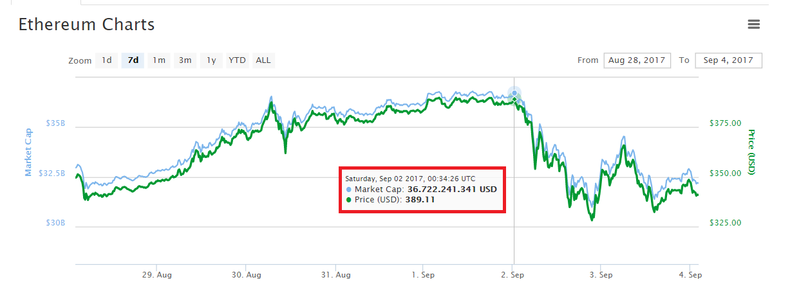Click the From date field
790x300 pixels.
coord(637,60)
